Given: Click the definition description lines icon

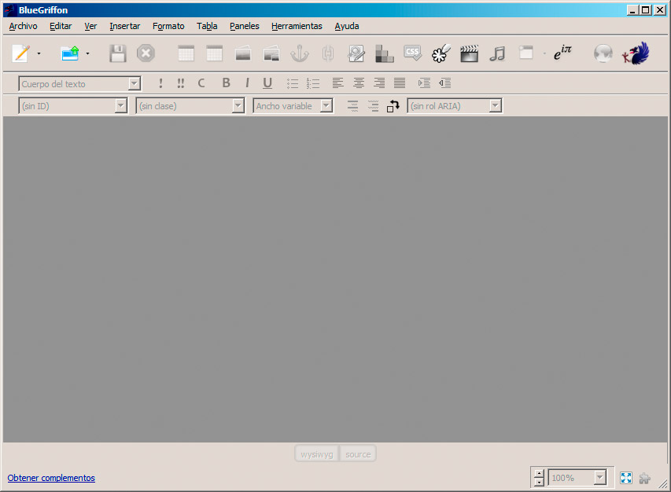Looking at the screenshot, I should coord(373,106).
